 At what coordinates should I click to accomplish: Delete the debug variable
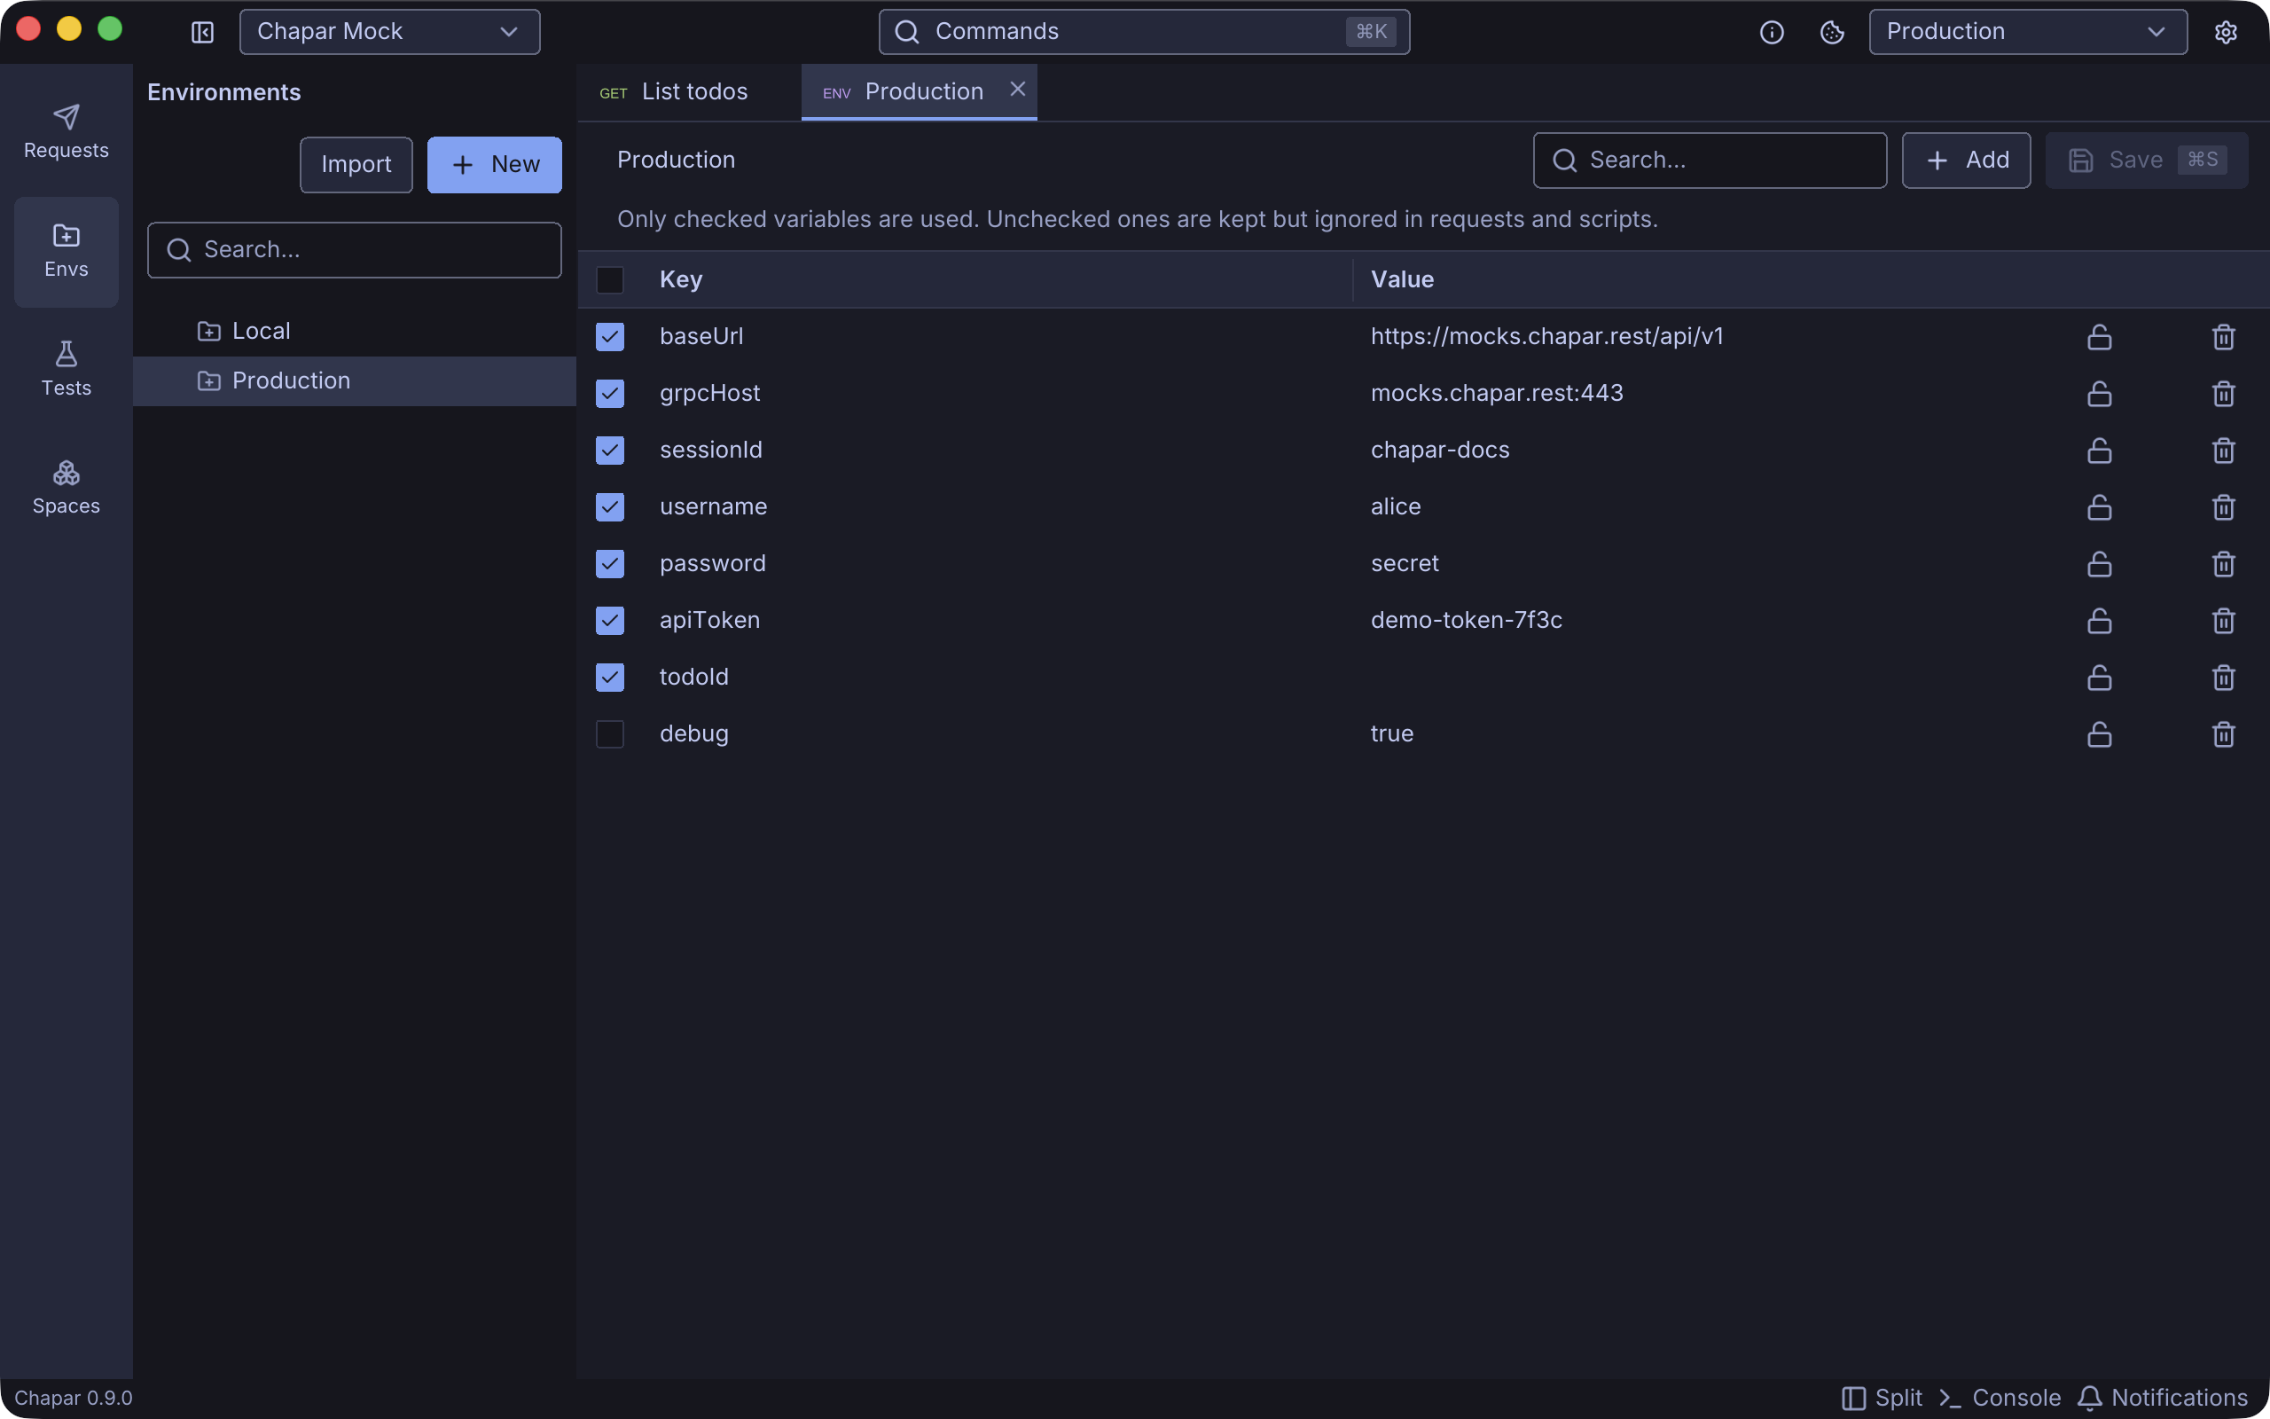point(2223,734)
